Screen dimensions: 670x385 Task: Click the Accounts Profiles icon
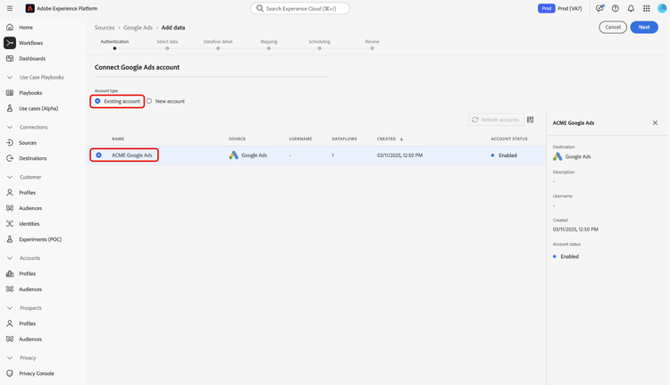pos(10,273)
